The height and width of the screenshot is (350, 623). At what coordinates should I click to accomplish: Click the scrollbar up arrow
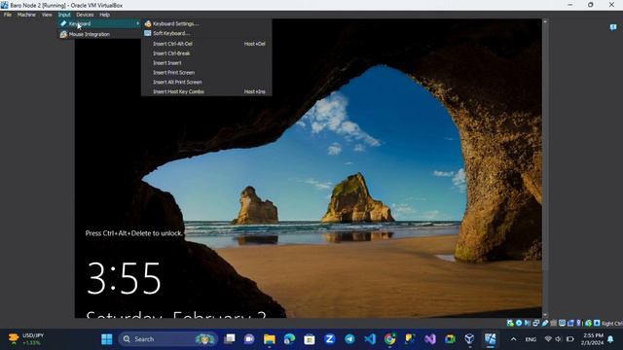point(545,21)
